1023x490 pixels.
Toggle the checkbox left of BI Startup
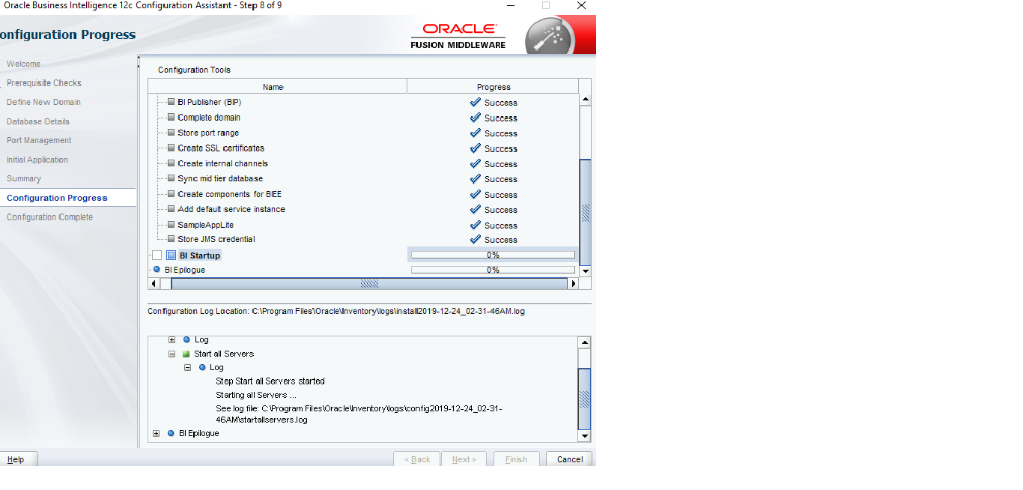pos(157,255)
